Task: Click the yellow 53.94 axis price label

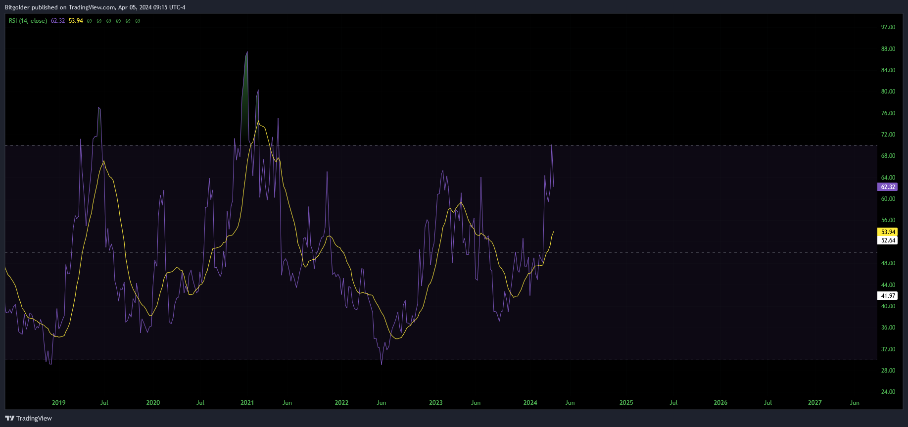Action: pos(888,232)
